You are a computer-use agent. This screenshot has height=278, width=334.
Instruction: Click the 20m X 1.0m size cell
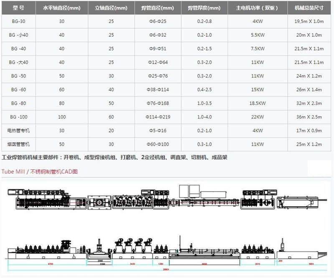tap(309, 35)
